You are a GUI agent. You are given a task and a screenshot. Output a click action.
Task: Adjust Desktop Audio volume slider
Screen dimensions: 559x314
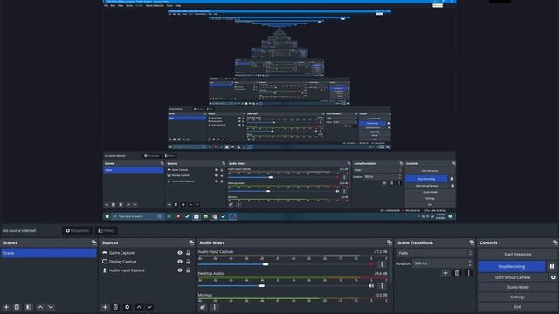click(262, 285)
